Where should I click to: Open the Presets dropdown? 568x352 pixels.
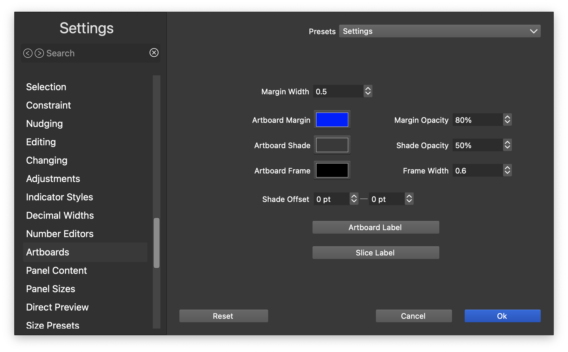point(440,31)
